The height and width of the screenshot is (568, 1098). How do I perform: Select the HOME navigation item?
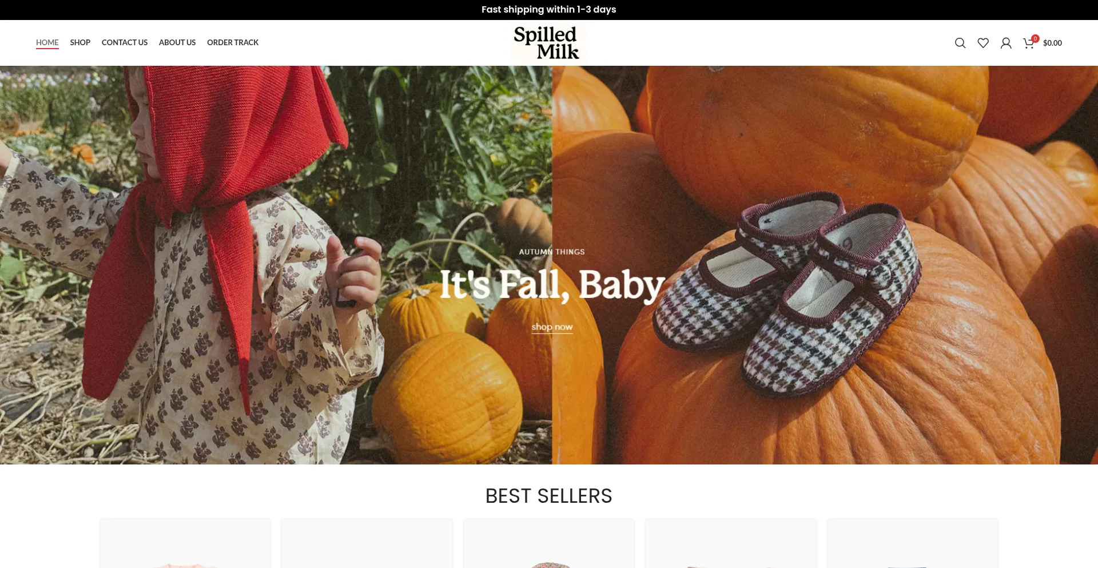pos(47,42)
